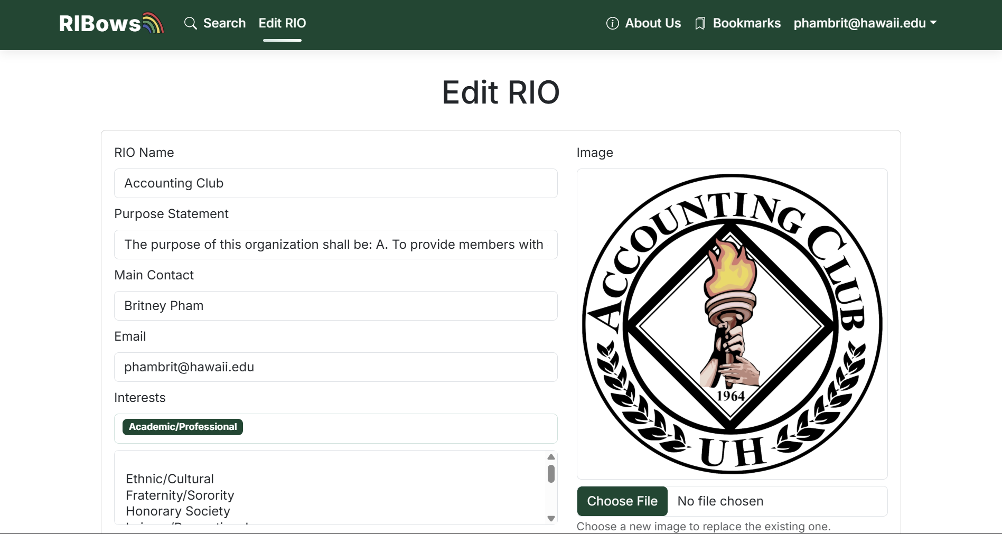
Task: Select Honorary Society interest option
Action: click(177, 511)
